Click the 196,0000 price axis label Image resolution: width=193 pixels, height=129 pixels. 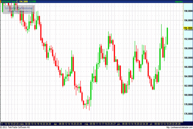(188, 20)
